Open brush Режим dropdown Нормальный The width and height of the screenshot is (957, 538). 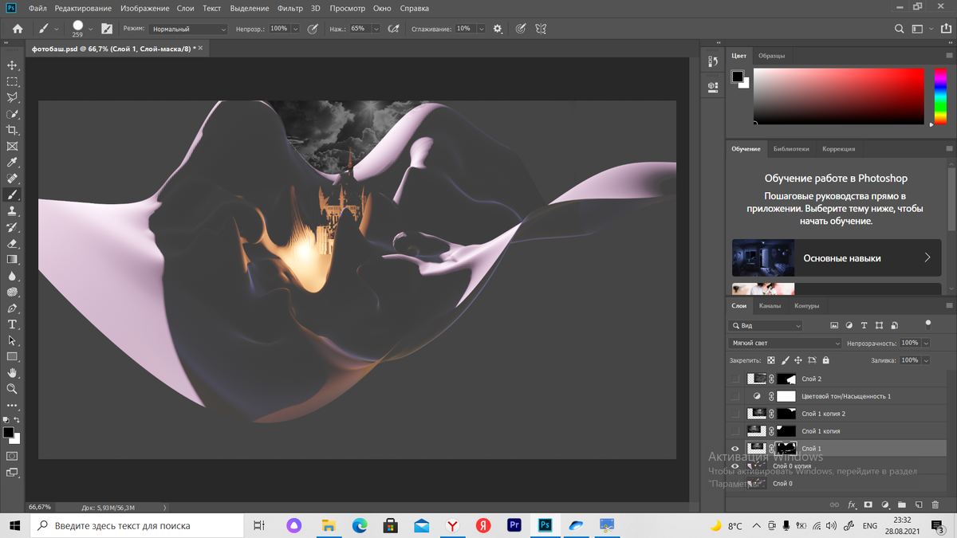tap(187, 29)
